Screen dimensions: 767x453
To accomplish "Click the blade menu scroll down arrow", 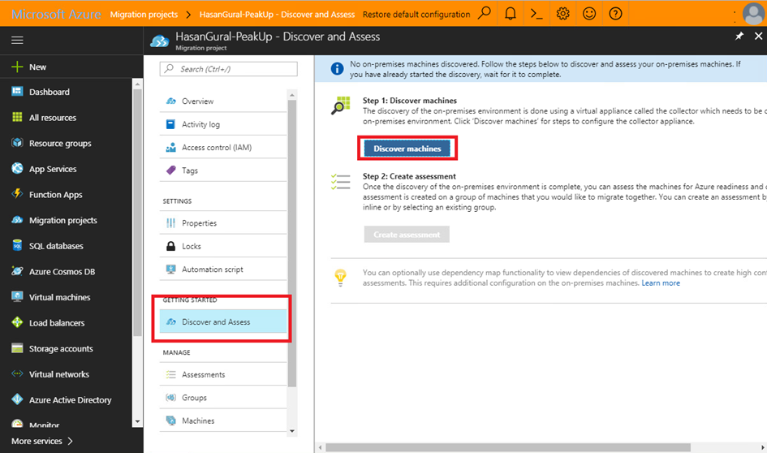I will pyautogui.click(x=292, y=431).
